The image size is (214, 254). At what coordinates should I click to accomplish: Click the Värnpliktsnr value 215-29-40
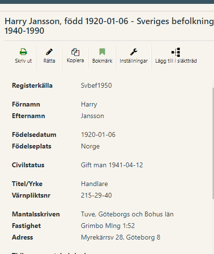click(96, 195)
